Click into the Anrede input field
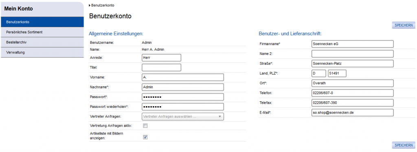 point(161,58)
